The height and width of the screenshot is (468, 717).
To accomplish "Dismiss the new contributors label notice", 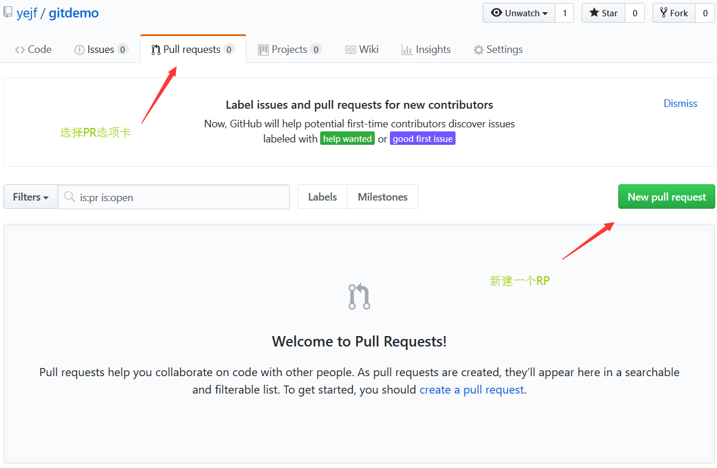I will click(x=680, y=103).
